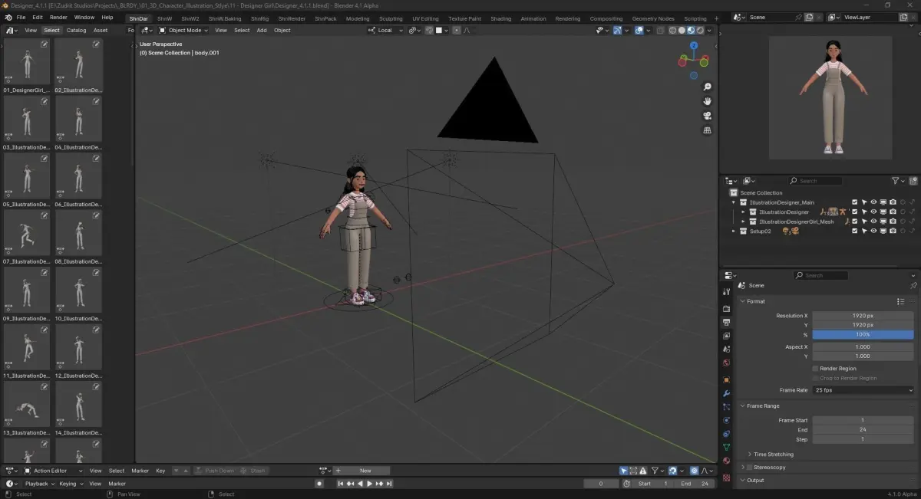Screen dimensions: 921x499
Task: Click the auto keying record button
Action: tap(319, 484)
